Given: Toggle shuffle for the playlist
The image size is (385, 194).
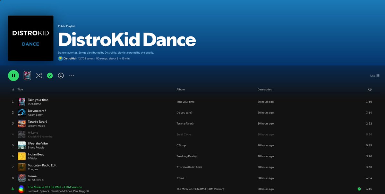Looking at the screenshot, I should click(x=39, y=76).
